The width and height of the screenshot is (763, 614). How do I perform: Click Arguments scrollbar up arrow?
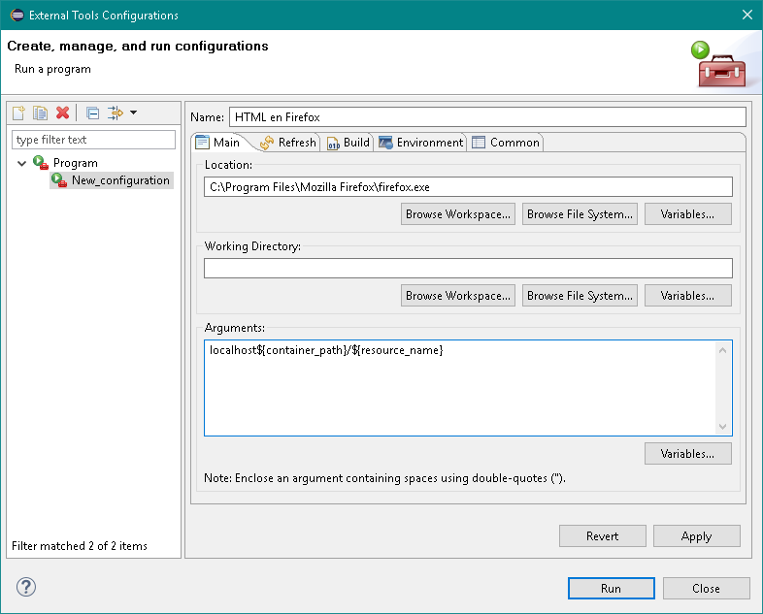722,350
